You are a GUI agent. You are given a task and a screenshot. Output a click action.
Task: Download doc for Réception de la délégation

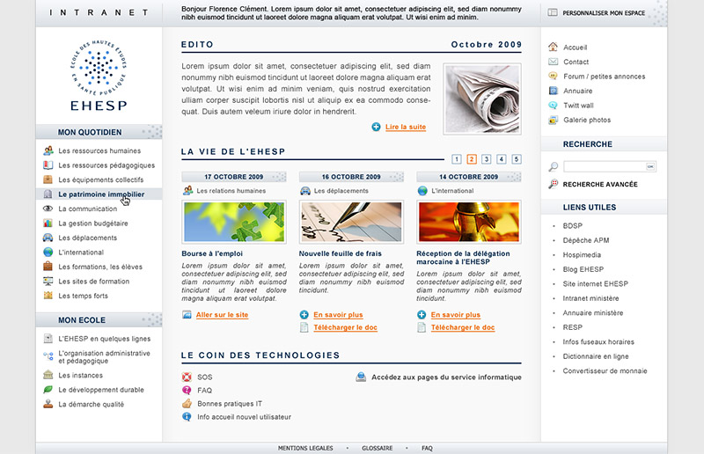coord(463,327)
